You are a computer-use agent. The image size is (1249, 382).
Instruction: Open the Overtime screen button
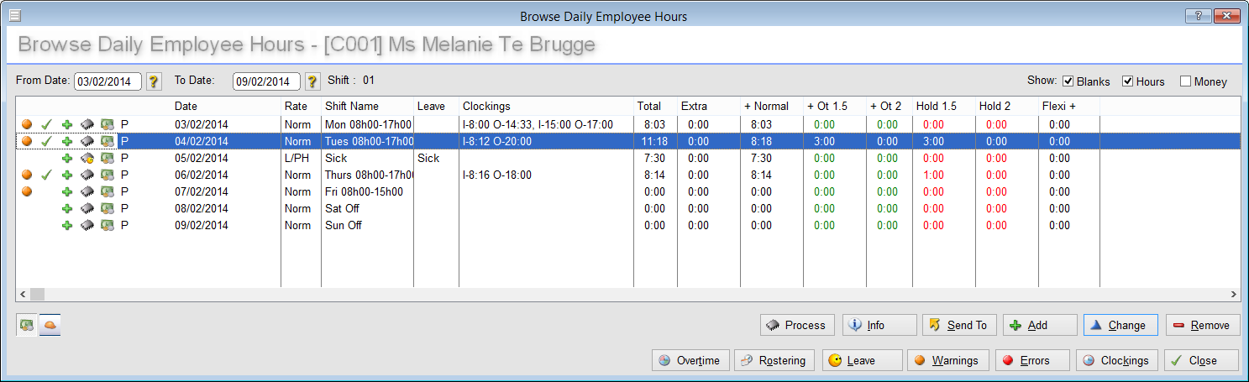click(x=690, y=360)
